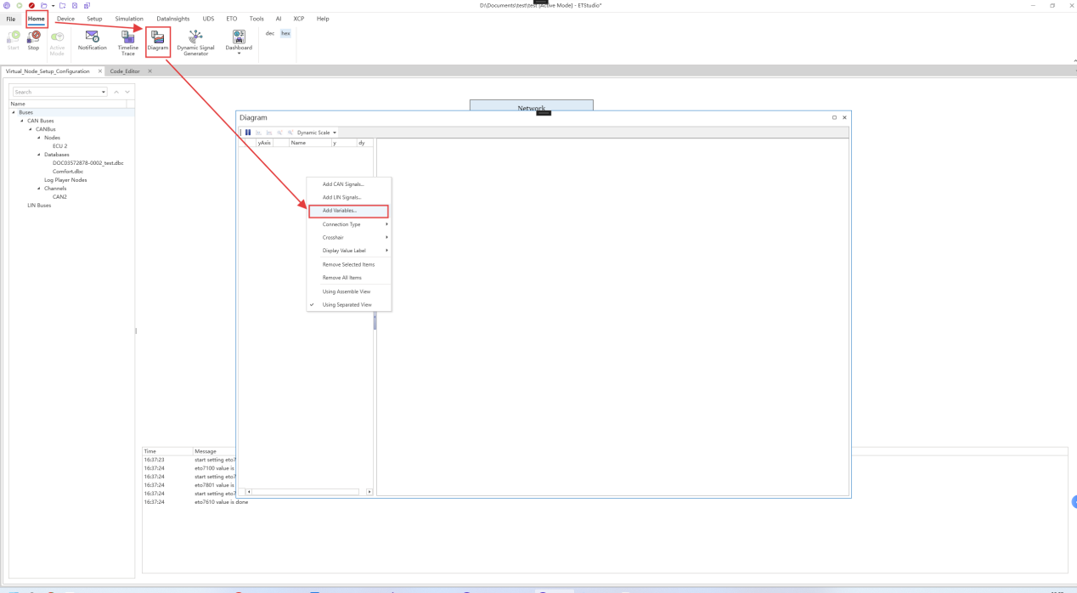Click the Search box in the tree panel
The image size is (1077, 593).
coord(55,92)
